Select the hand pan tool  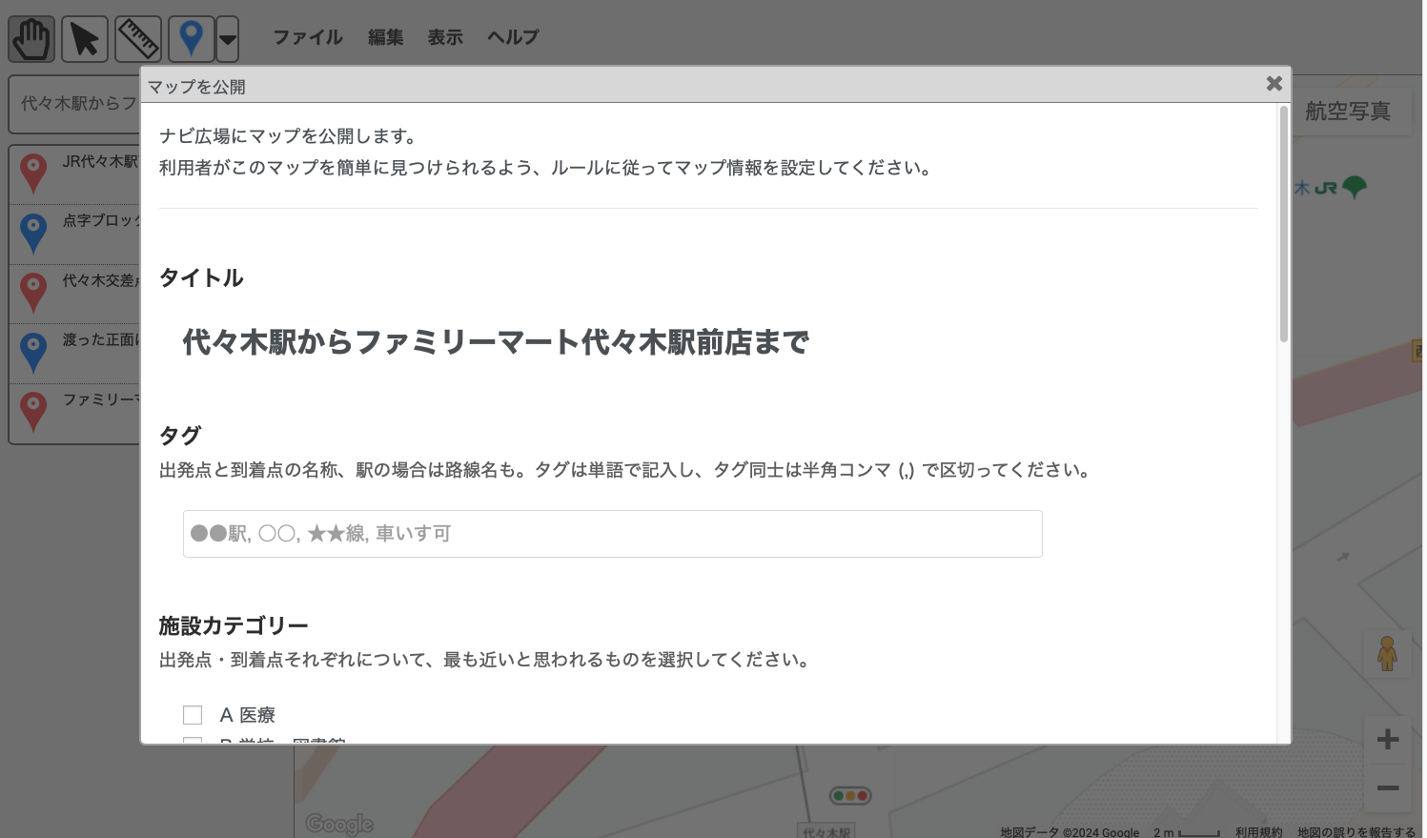pos(31,40)
